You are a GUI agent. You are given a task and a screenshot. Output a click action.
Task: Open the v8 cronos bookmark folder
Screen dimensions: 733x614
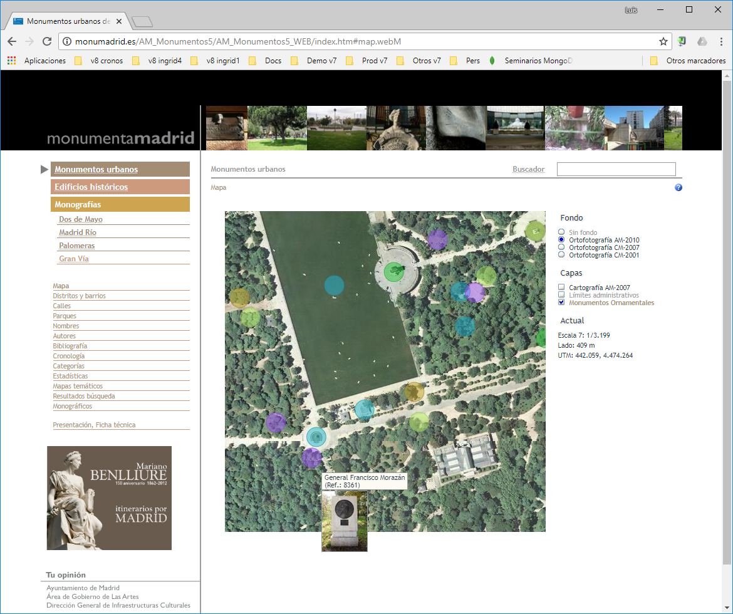click(x=99, y=61)
